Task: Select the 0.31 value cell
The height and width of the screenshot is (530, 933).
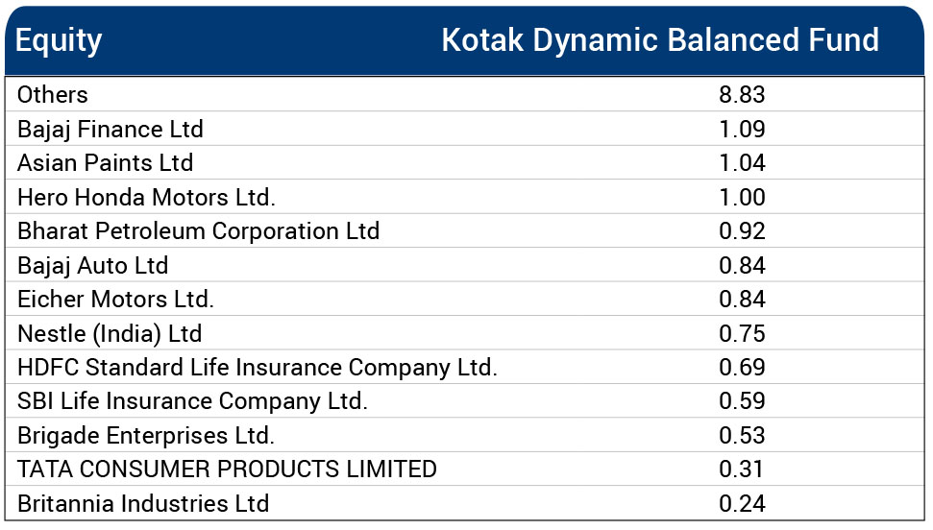Action: coord(742,469)
